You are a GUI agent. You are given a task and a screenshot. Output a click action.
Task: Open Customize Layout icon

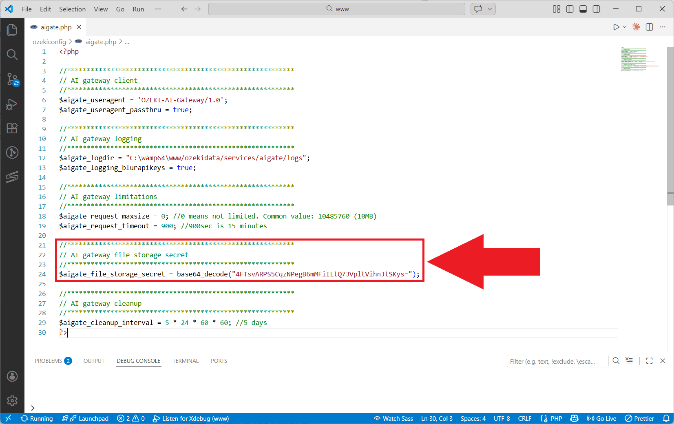(x=557, y=9)
